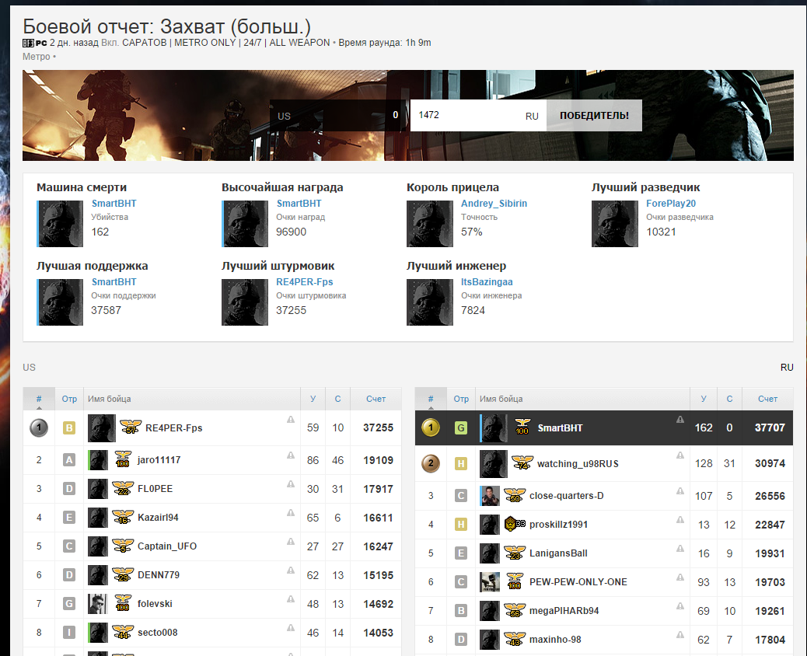The width and height of the screenshot is (807, 656).
Task: Click the silver first-place medal in US table
Action: coord(39,427)
